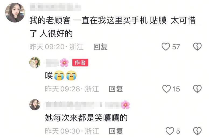Select the comment text 我的老顾客
The image size is (209, 138).
click(x=50, y=20)
